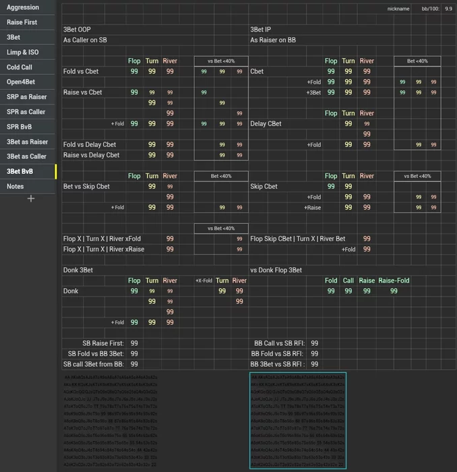Select 3Bet as Raiser tab
457x472 pixels.
[28, 142]
